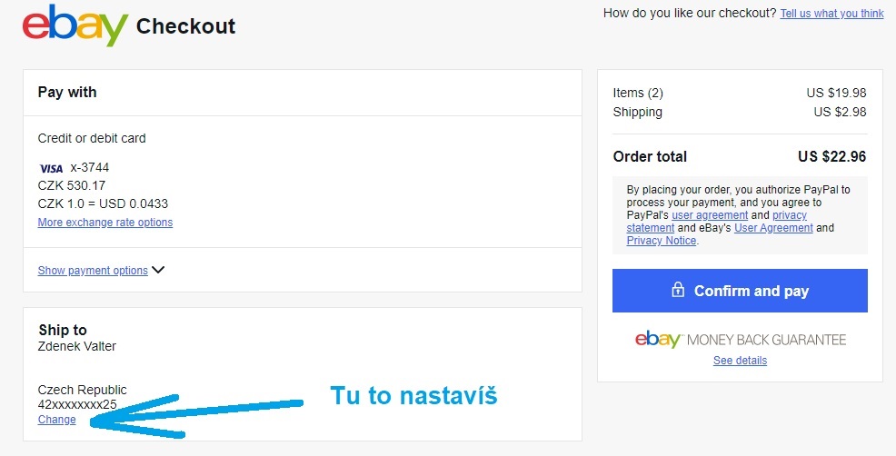Image resolution: width=896 pixels, height=456 pixels.
Task: Click the VISA card icon
Action: [51, 168]
